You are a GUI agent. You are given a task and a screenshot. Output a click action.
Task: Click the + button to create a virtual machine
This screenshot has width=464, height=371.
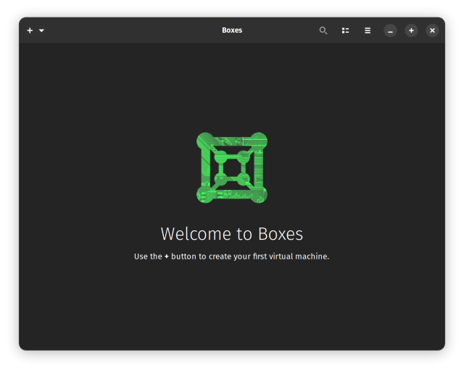pyautogui.click(x=30, y=30)
